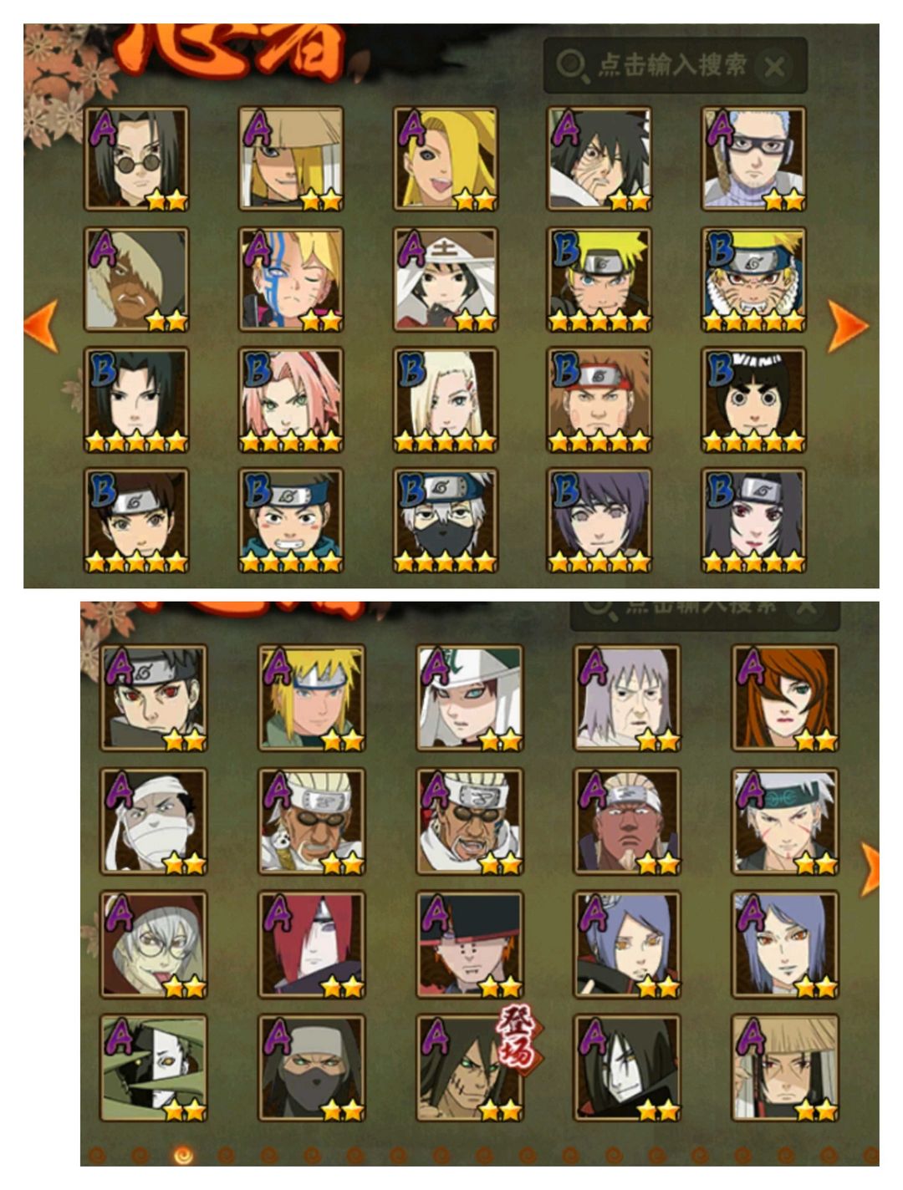Viewport: 903px width, 1190px height.
Task: Go to next page with right orange arrow
Action: [x=848, y=325]
